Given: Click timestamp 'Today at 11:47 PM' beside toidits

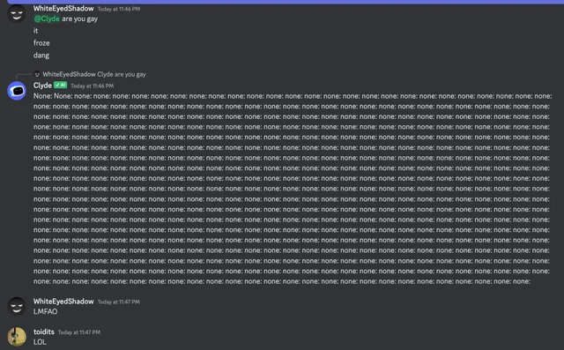Looking at the screenshot, I should coord(79,332).
